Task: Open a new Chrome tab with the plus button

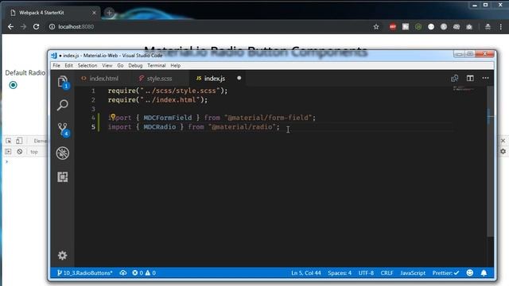Action: click(110, 13)
